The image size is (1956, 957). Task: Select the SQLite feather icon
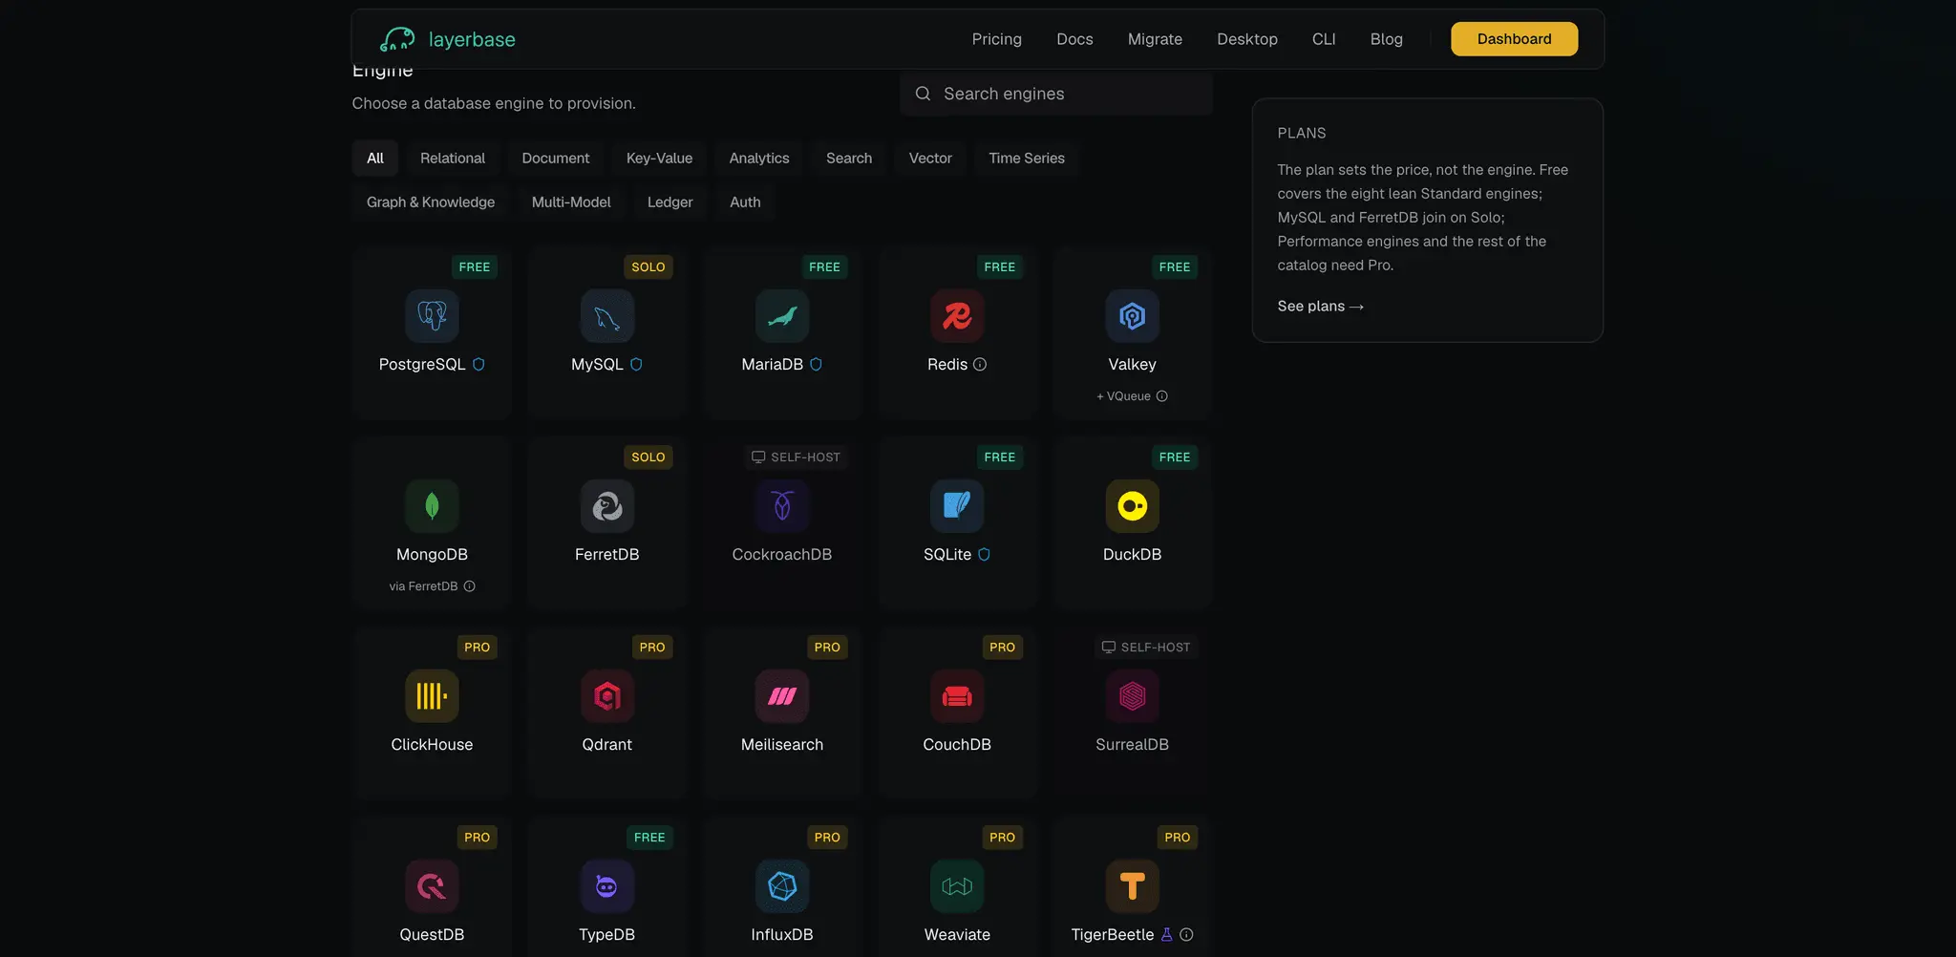[x=957, y=506]
